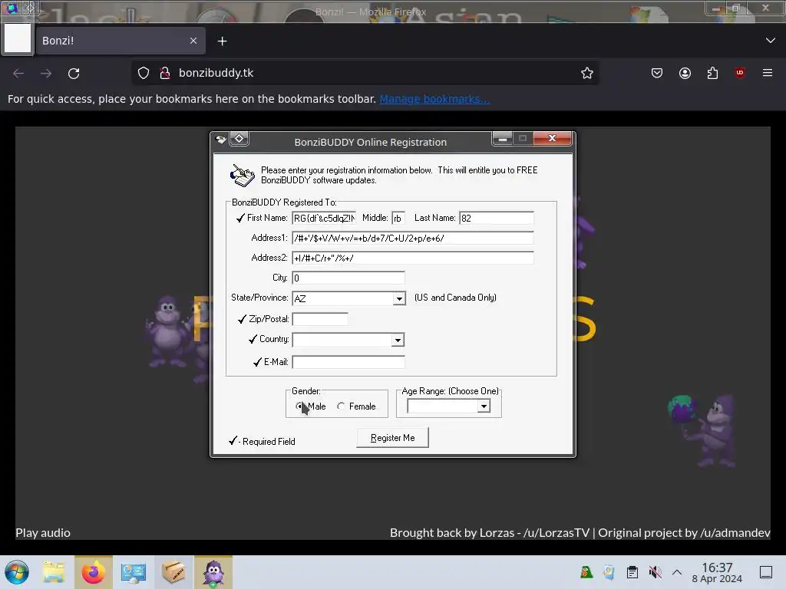Minimize the BonziBUDDY registration dialog
This screenshot has height=589, width=786.
click(503, 138)
